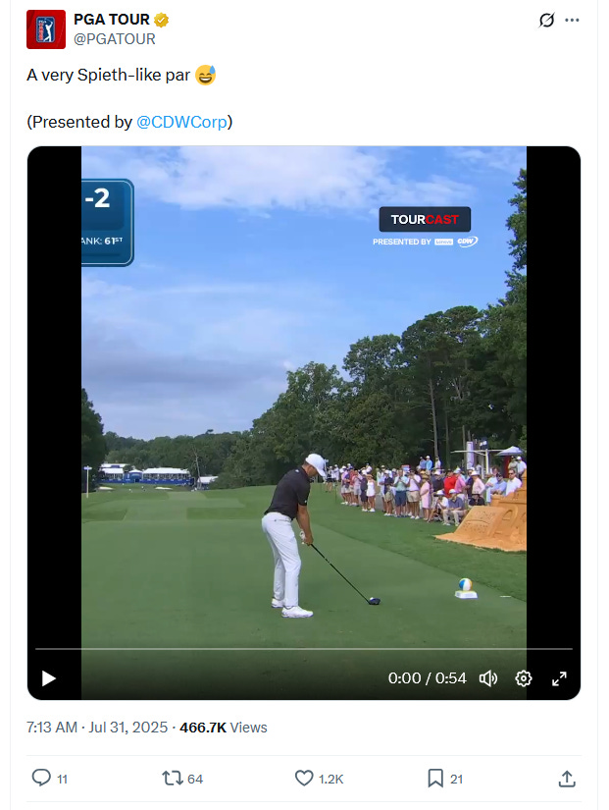Open the three-dot more options menu
The image size is (609, 810).
[x=572, y=21]
